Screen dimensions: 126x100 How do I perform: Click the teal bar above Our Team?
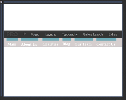pos(84,39)
